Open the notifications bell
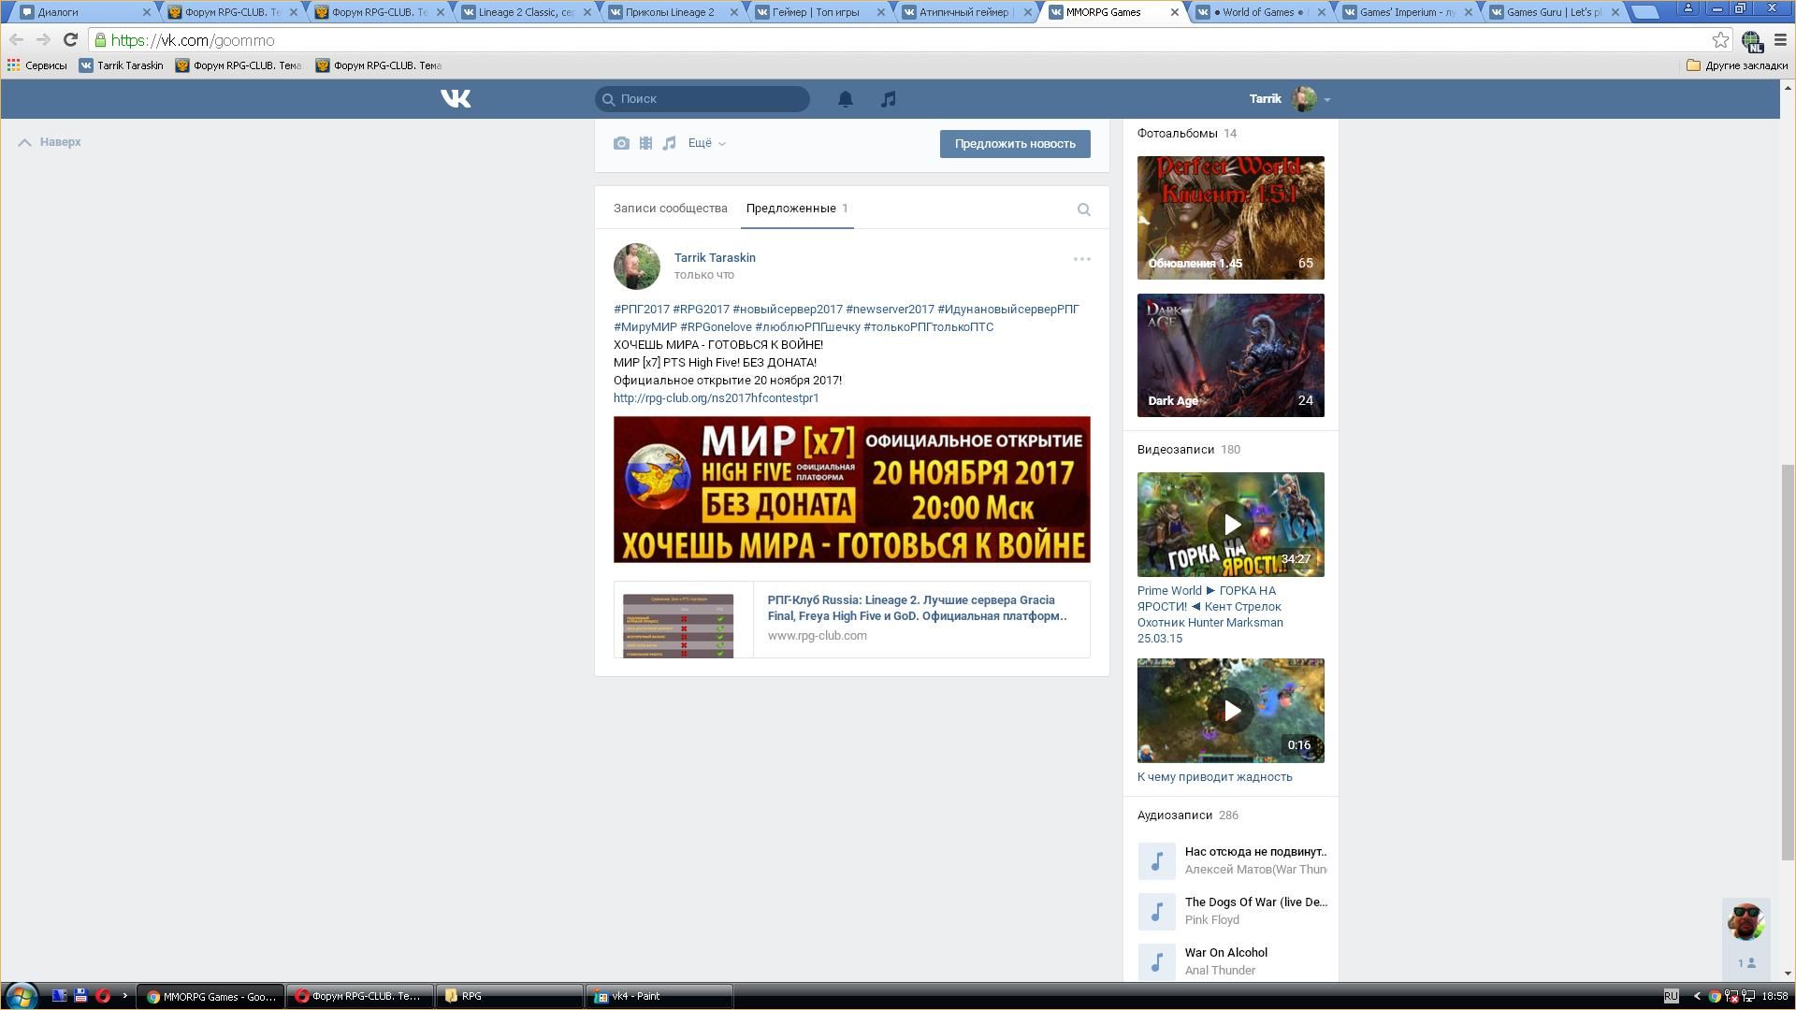This screenshot has height=1010, width=1796. pyautogui.click(x=845, y=99)
